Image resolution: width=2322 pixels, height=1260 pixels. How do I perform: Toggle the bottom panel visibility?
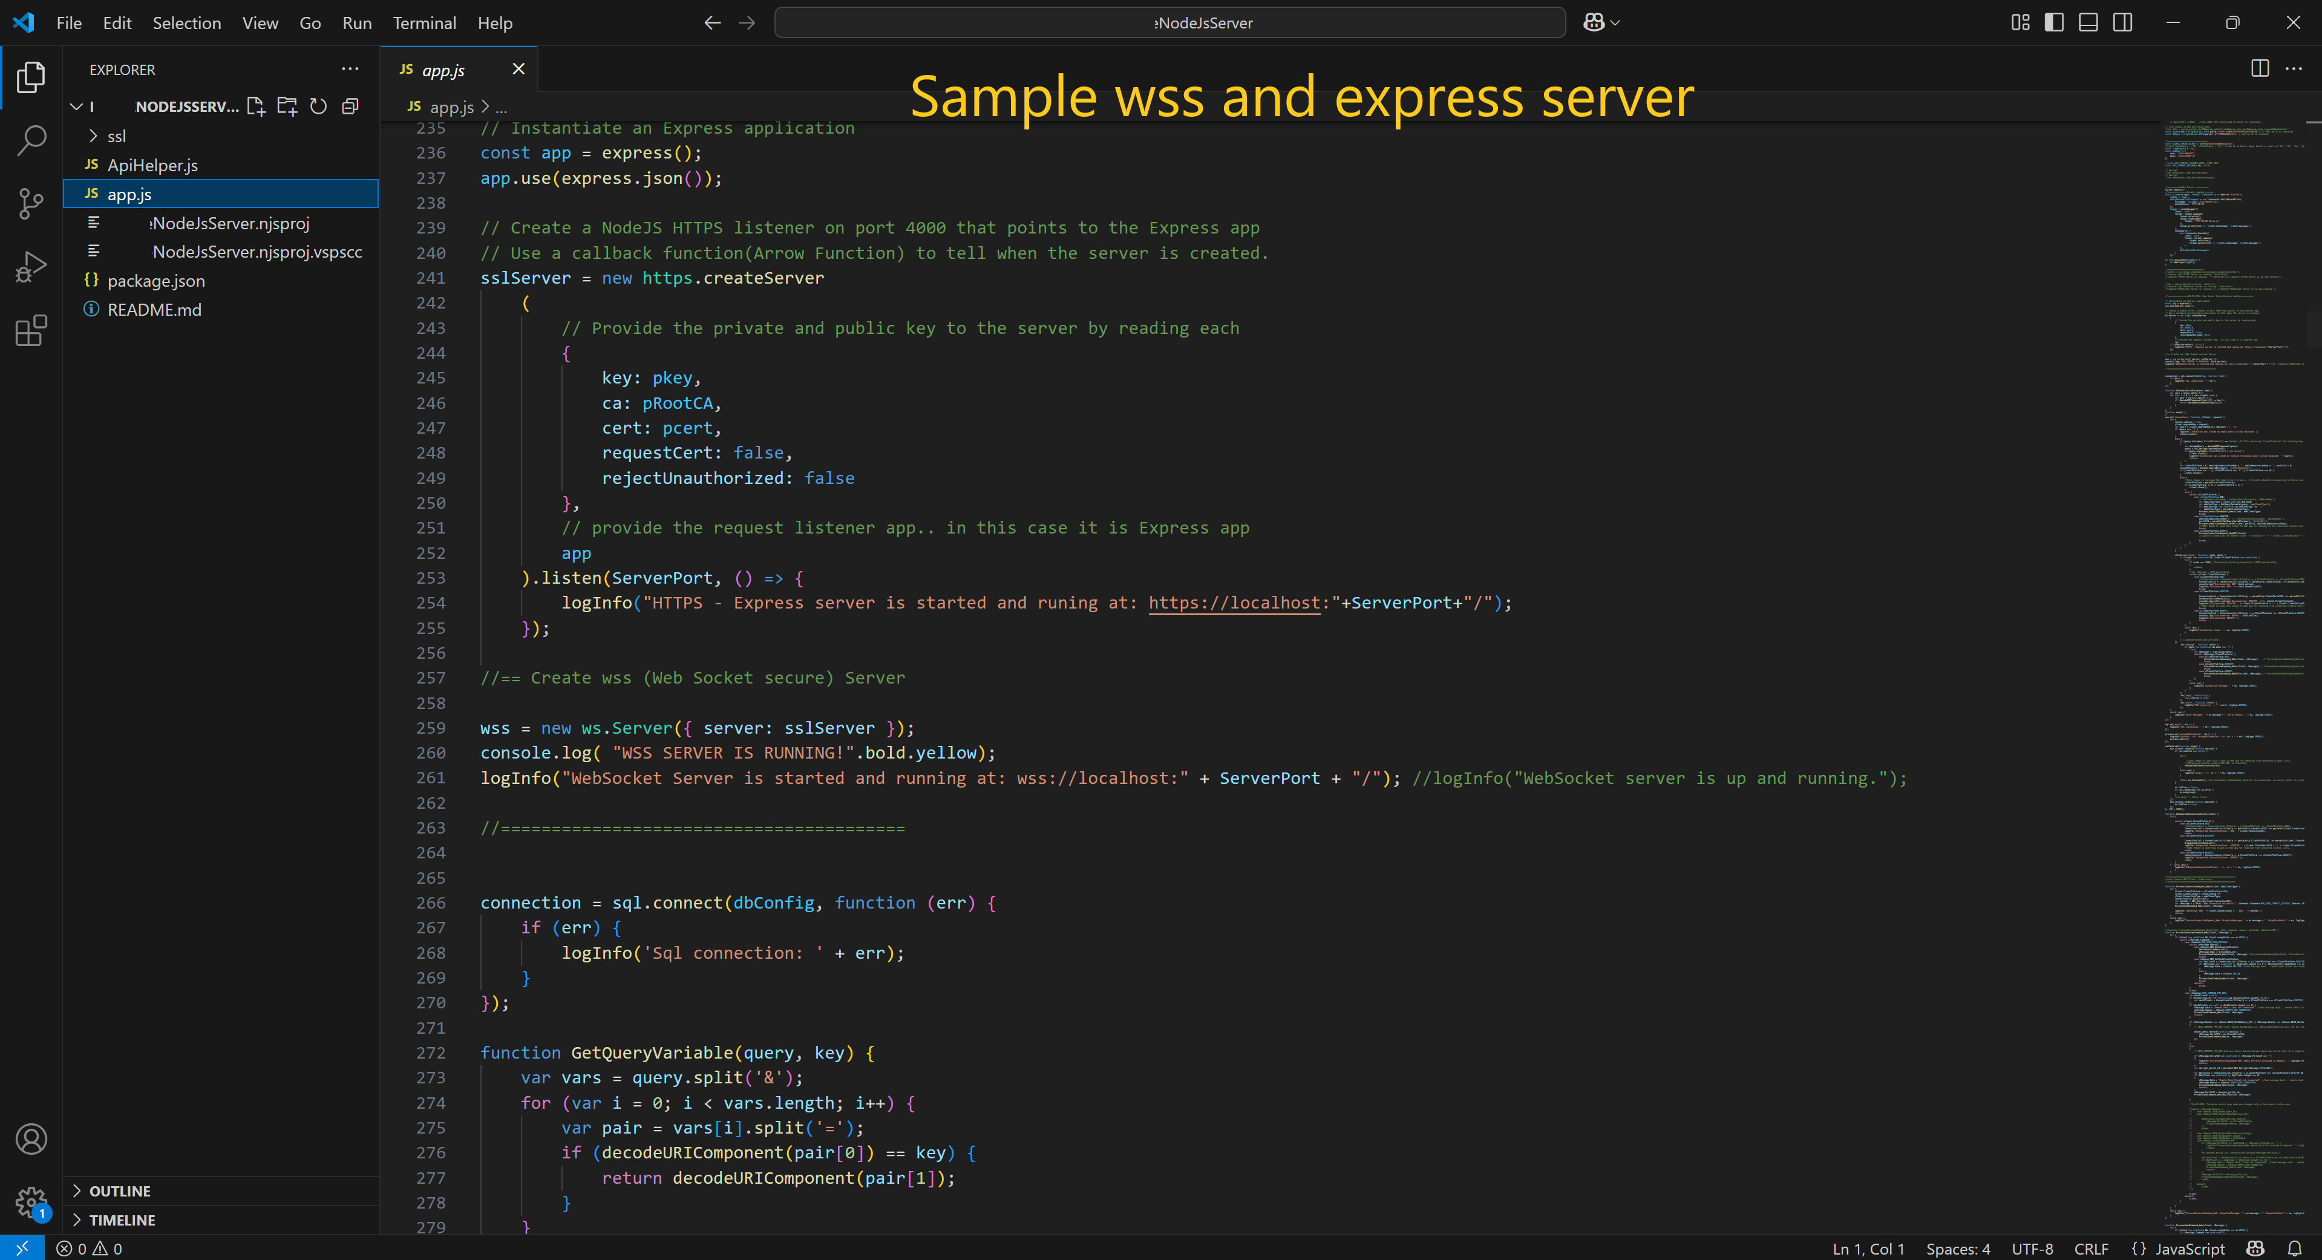(x=2088, y=22)
